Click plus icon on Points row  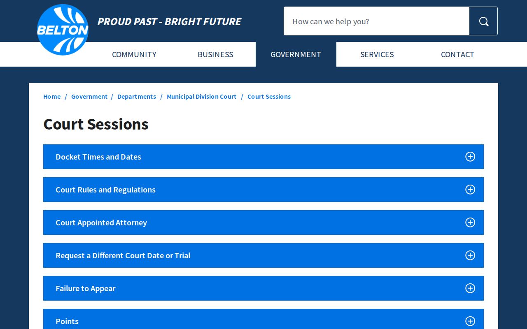470,321
